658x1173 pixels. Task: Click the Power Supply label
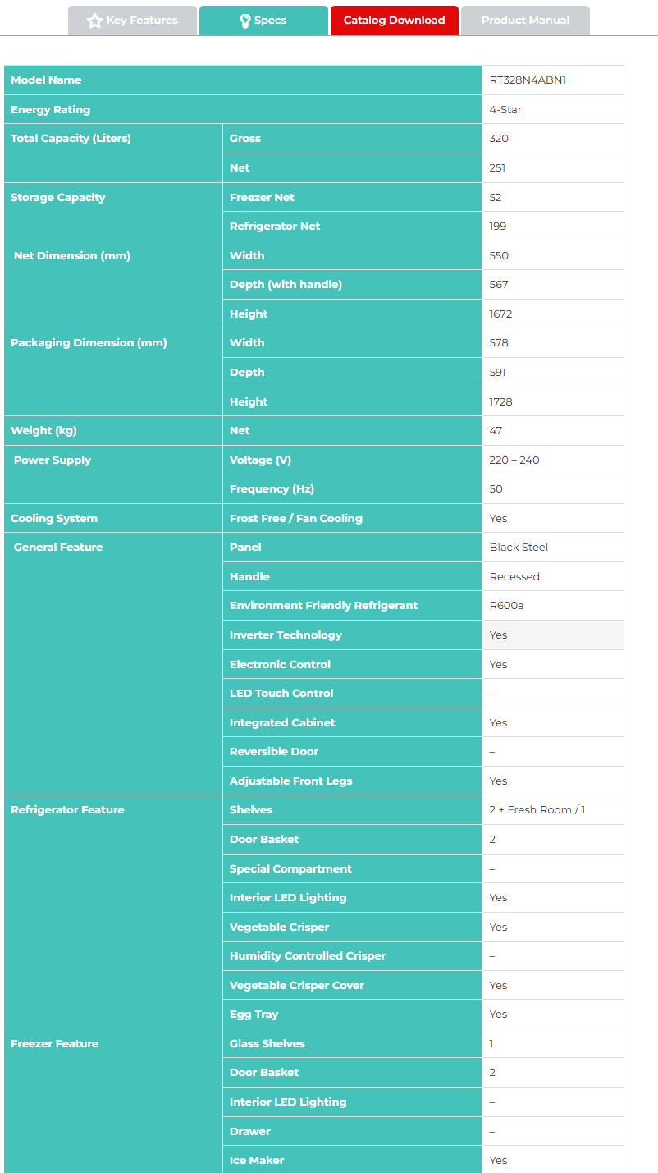[53, 460]
